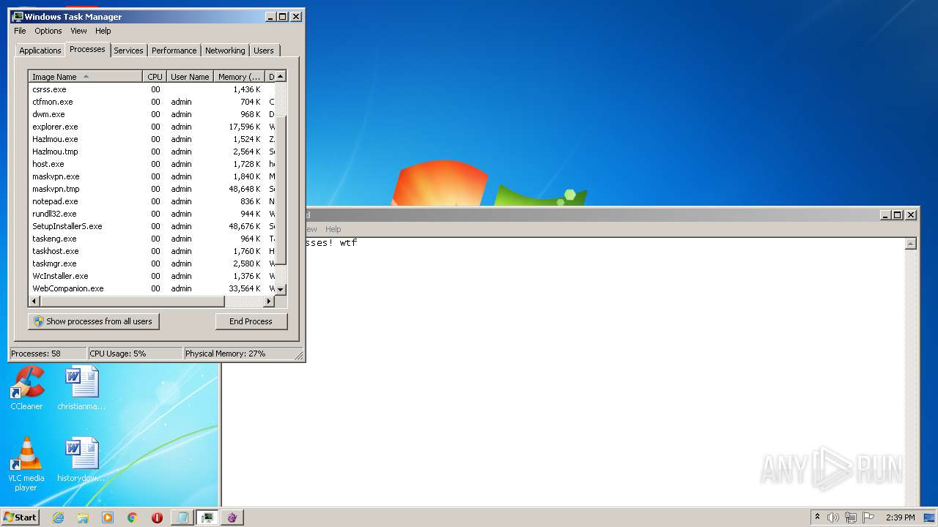Open the christianma Word document icon
Viewport: 938px width, 527px height.
click(81, 389)
